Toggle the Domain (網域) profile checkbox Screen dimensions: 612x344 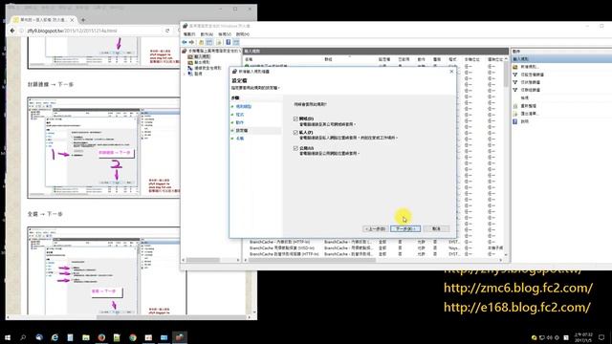tap(295, 118)
